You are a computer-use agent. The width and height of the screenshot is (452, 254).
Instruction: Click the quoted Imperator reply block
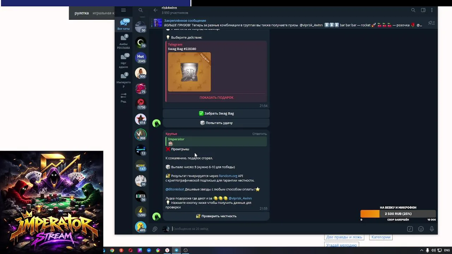[x=216, y=141]
